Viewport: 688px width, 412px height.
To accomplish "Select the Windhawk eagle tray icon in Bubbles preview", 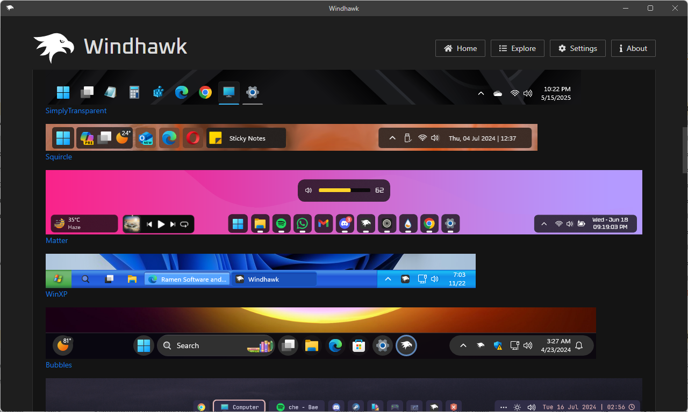I will [480, 345].
